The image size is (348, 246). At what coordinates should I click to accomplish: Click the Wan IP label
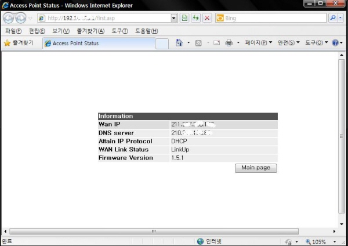pos(110,124)
